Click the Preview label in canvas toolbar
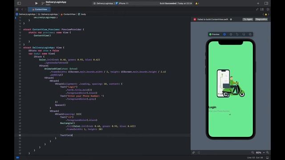 tap(214, 34)
